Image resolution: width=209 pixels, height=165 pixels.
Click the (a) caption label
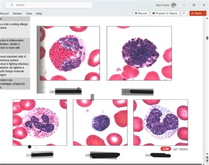(x=52, y=92)
